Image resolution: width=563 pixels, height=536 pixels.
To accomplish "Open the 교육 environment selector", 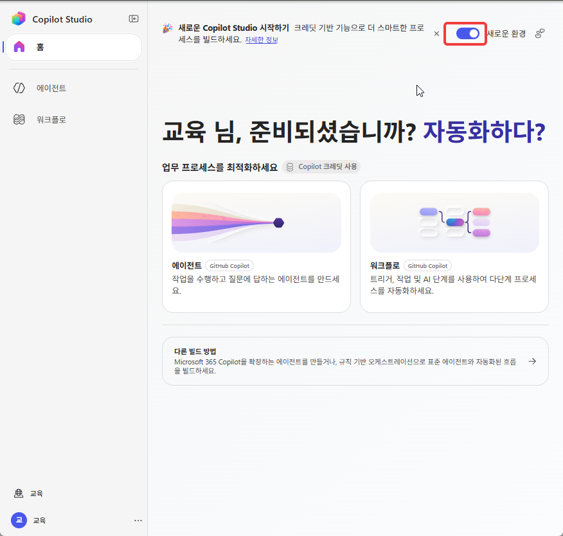I will (x=29, y=494).
